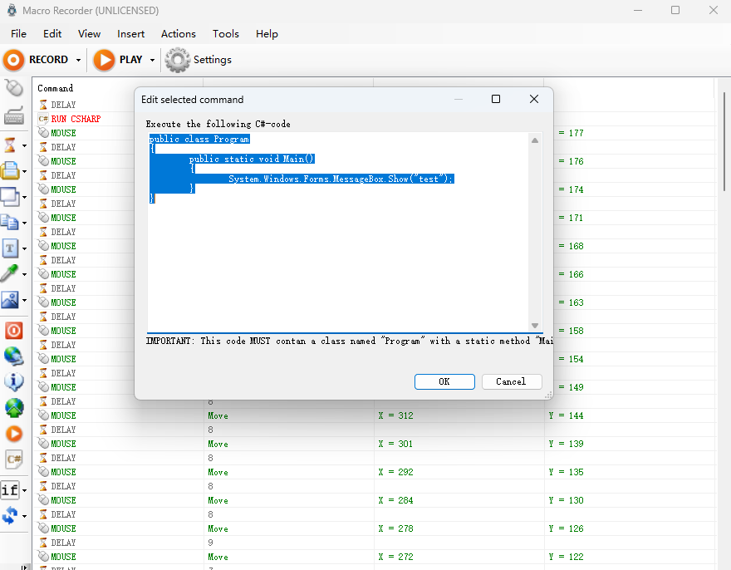This screenshot has height=570, width=731.
Task: Expand the 'if' condition dropdown
Action: [x=25, y=490]
